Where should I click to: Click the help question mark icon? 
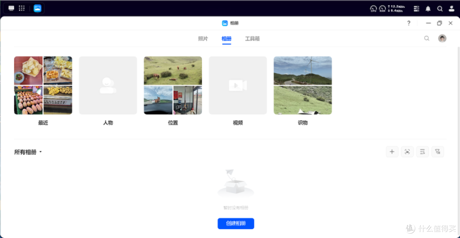pos(408,23)
